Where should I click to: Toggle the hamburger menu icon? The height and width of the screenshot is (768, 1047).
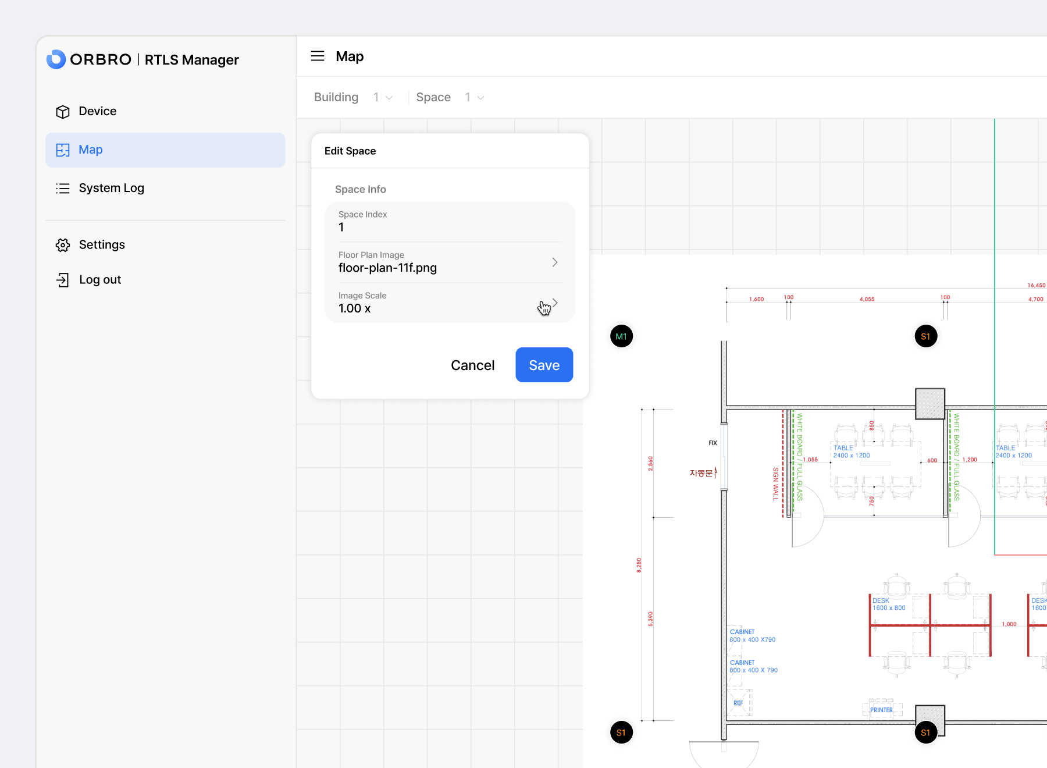pyautogui.click(x=318, y=56)
